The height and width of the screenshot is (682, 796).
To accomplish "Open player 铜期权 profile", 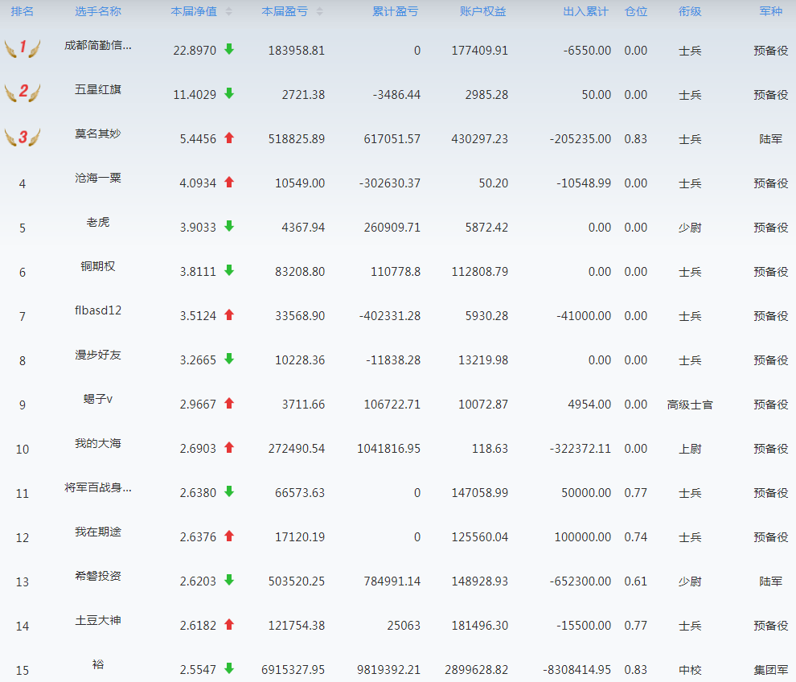I will tap(98, 266).
